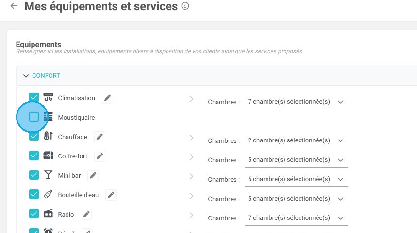417x233 pixels.
Task: Edit Coffre-fort with pencil icon
Action: 100,156
